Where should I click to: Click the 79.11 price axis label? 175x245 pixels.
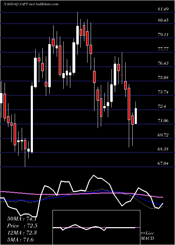[x=163, y=35]
